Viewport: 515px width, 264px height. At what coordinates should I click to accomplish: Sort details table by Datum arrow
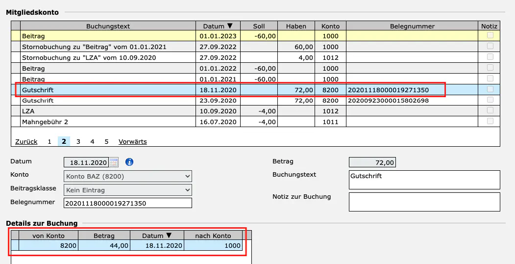169,236
